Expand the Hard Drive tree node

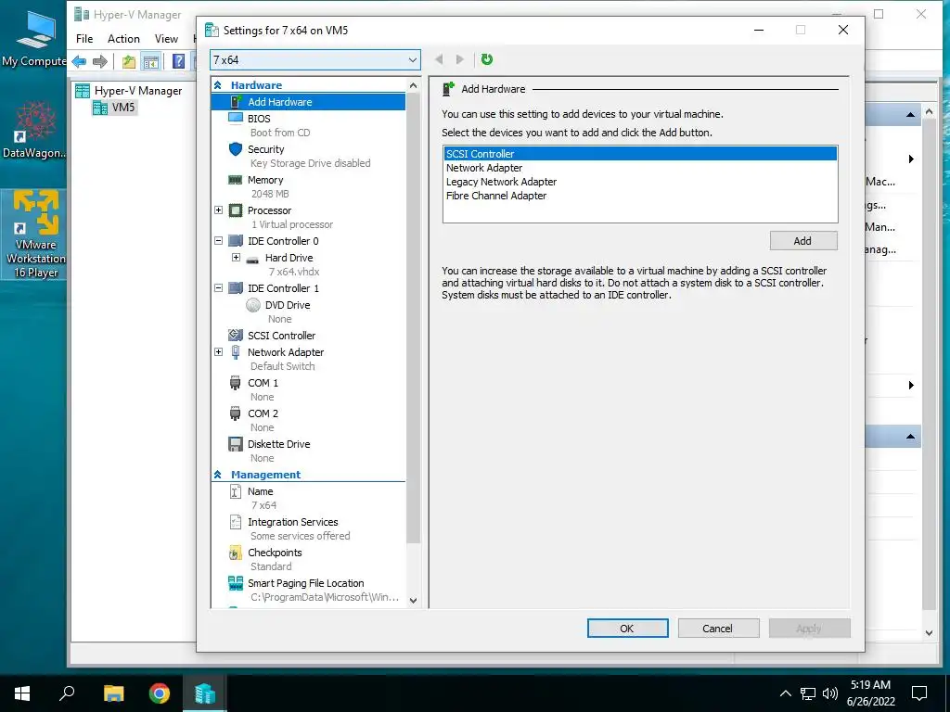click(237, 258)
